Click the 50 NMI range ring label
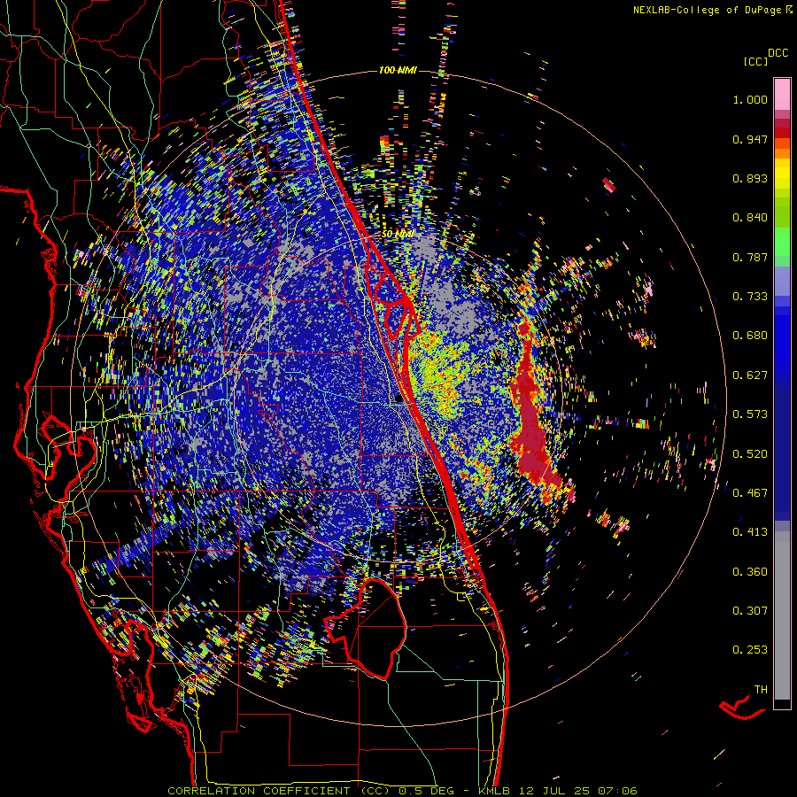The height and width of the screenshot is (797, 797). coord(398,235)
